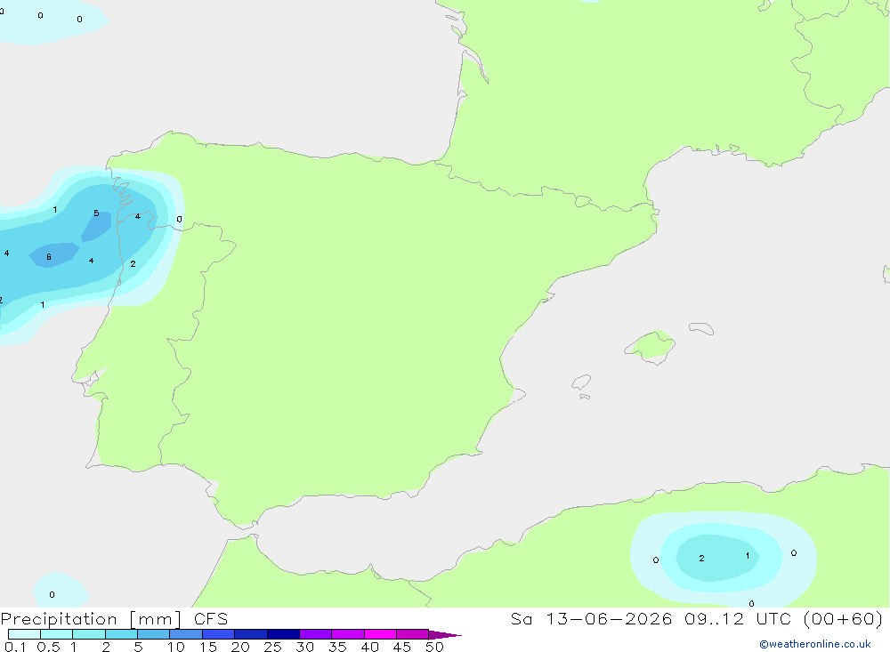Click the Ibiza island outline
The image size is (890, 652).
(x=581, y=382)
